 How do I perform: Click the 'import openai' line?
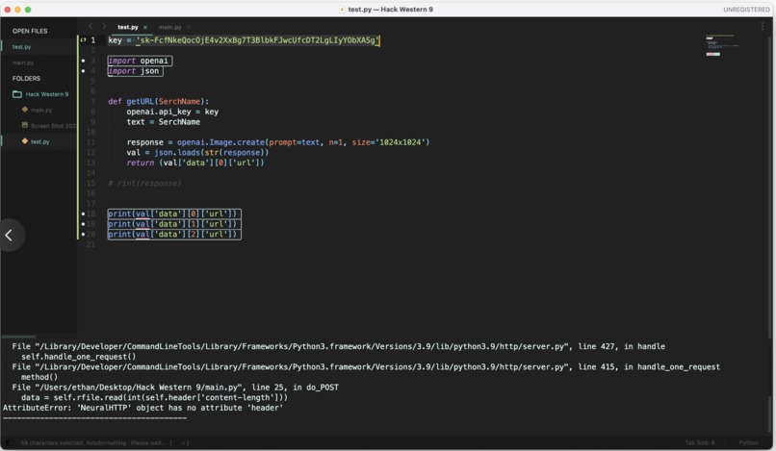coord(140,61)
